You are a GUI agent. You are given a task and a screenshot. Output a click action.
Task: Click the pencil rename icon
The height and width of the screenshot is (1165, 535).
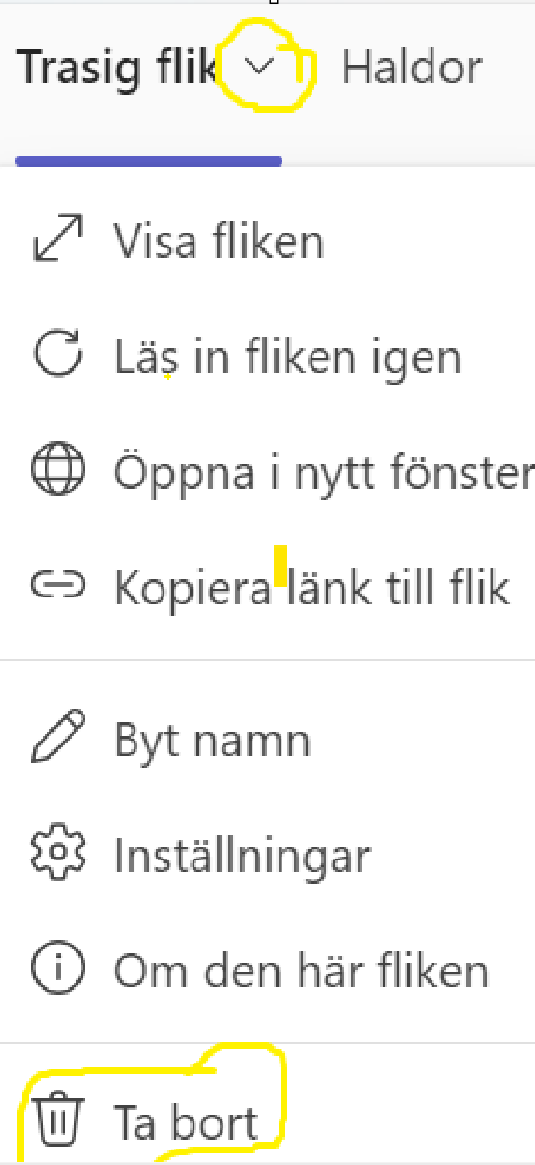[x=58, y=738]
